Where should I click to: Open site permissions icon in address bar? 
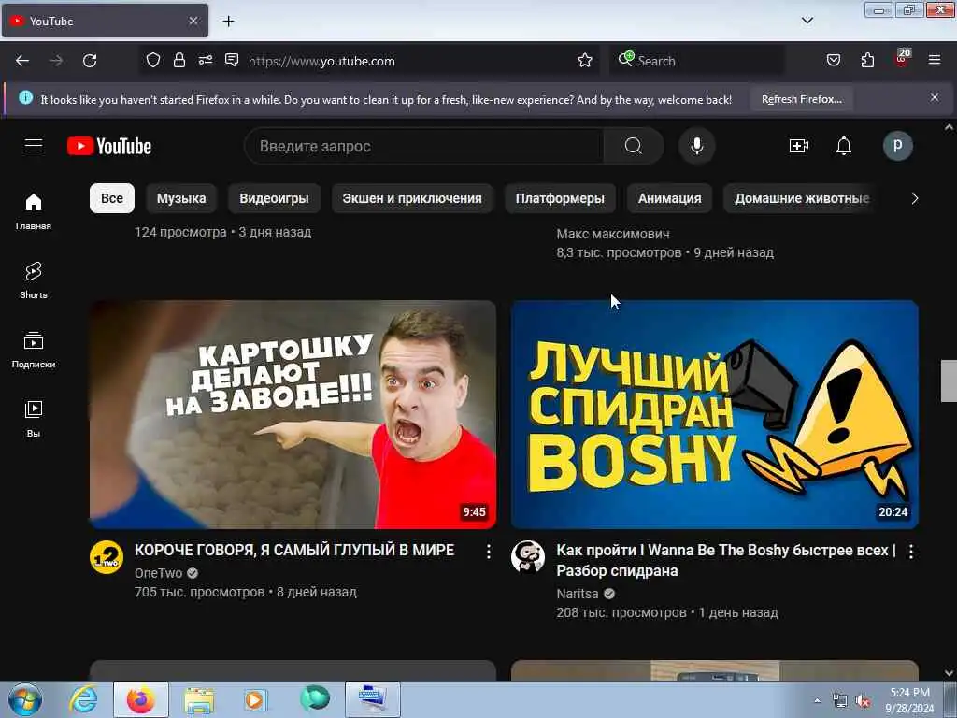pos(205,60)
